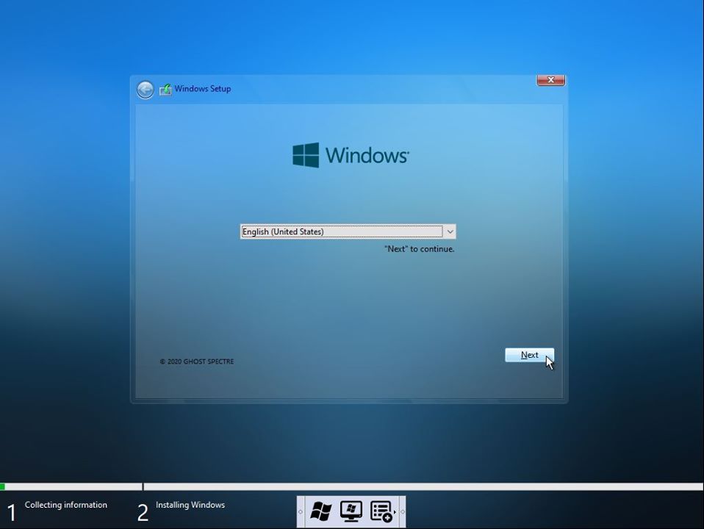Click the "Next" to continue hint text
704x529 pixels.
tap(420, 249)
